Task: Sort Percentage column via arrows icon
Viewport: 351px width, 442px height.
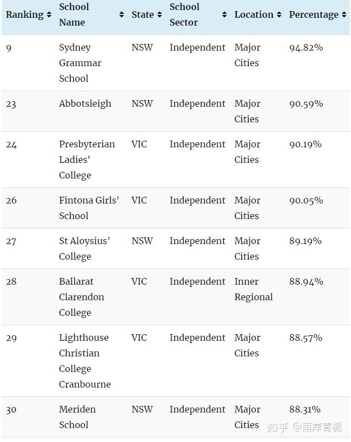Action: coord(344,14)
